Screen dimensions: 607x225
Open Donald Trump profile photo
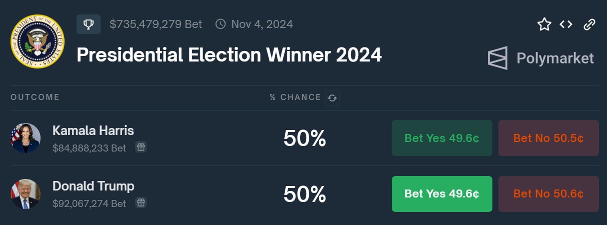point(26,194)
